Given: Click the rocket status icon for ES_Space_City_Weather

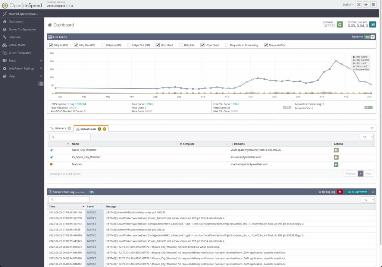Looking at the screenshot, I should point(51,157).
